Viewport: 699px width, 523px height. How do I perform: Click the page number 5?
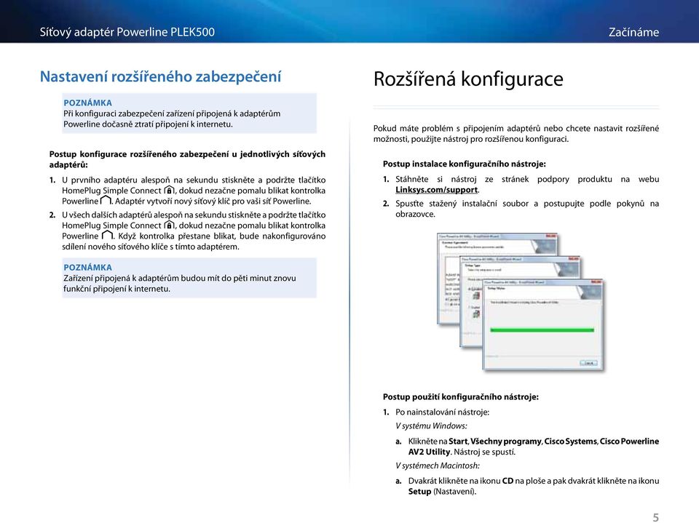pyautogui.click(x=655, y=517)
